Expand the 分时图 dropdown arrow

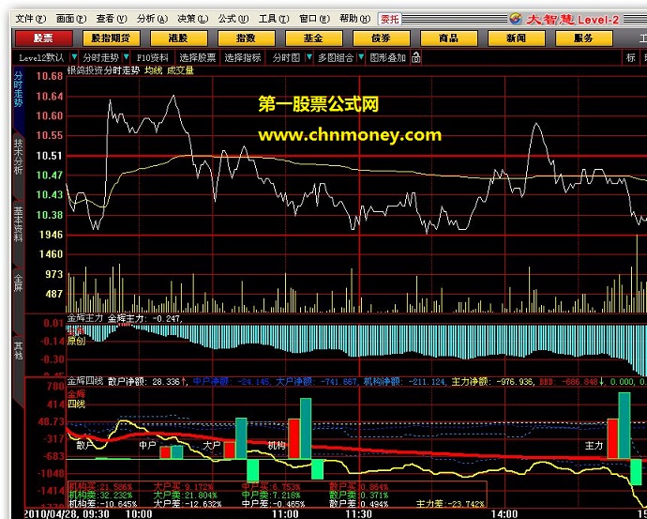(309, 57)
